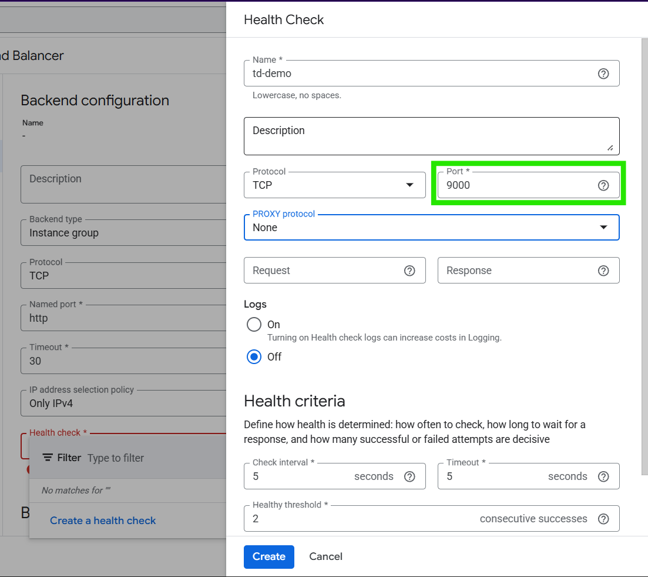Viewport: 648px width, 577px height.
Task: Click Create a health check option
Action: (103, 521)
